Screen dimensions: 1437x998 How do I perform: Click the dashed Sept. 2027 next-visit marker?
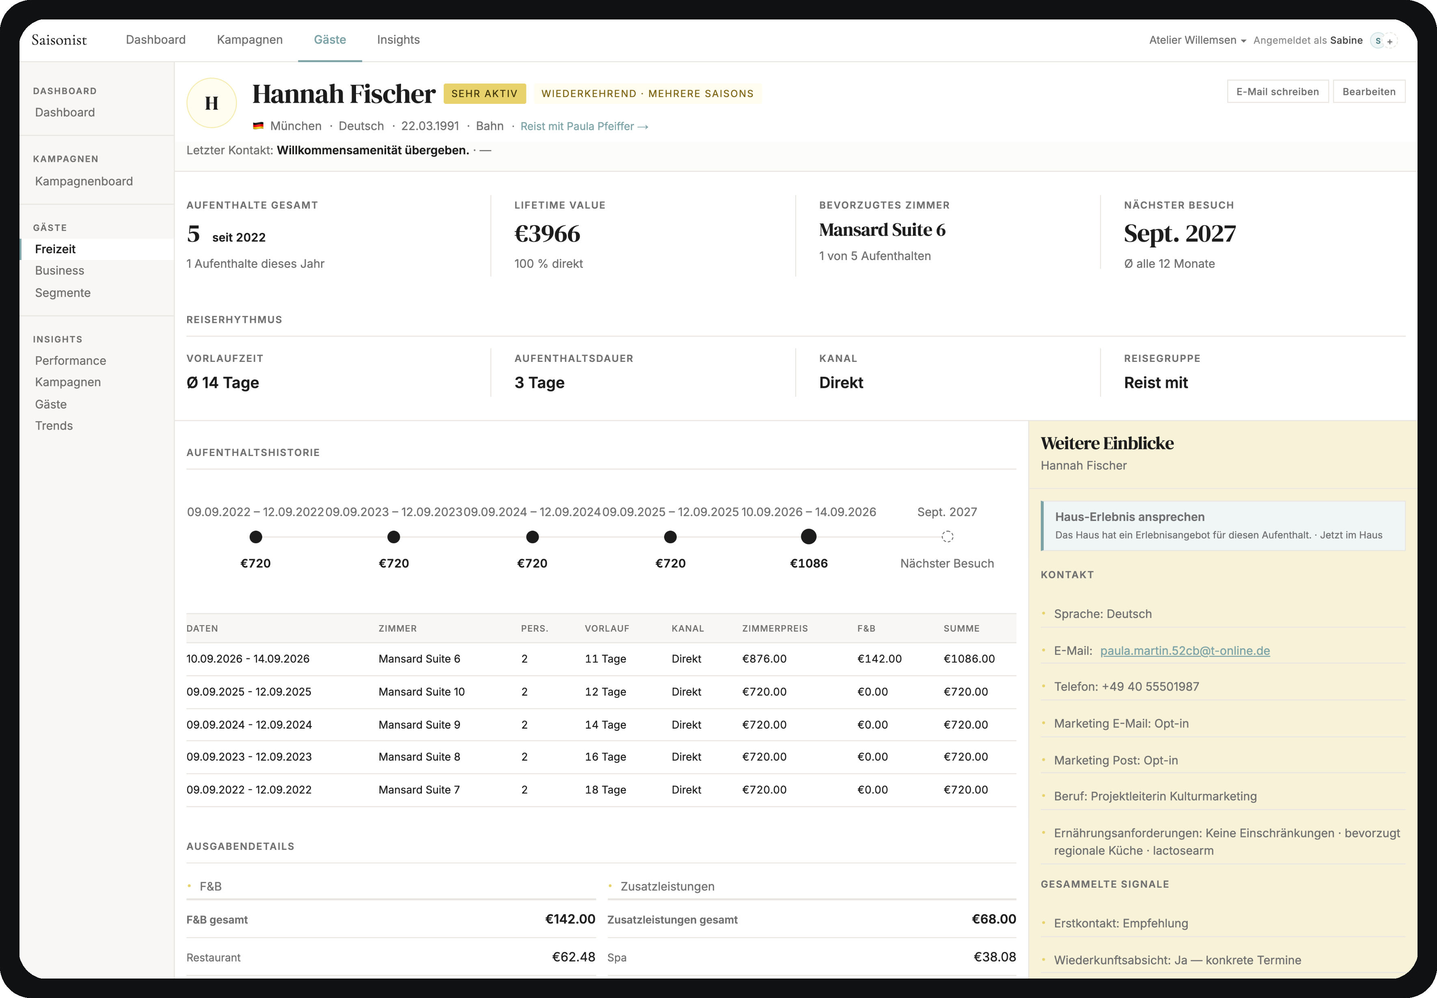click(x=947, y=536)
